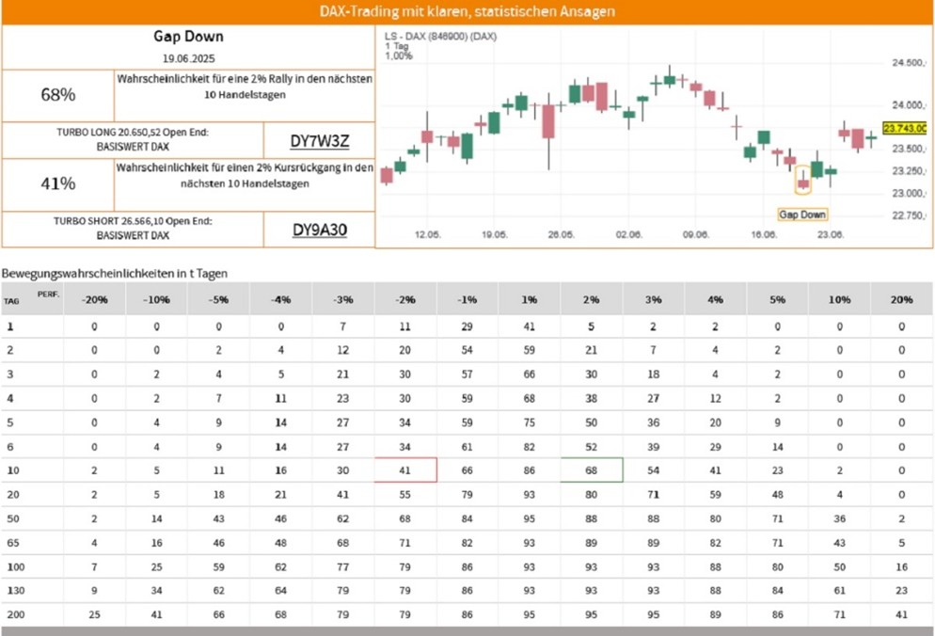
Task: Click the row 130 value under the 10% column
Action: (840, 591)
